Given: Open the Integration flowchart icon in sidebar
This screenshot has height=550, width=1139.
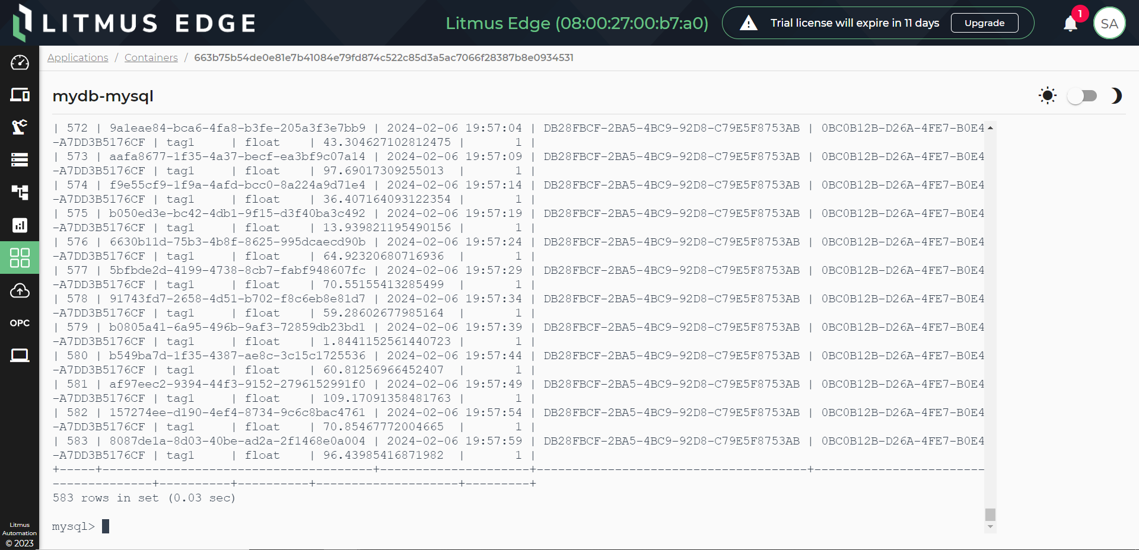Looking at the screenshot, I should click(20, 193).
